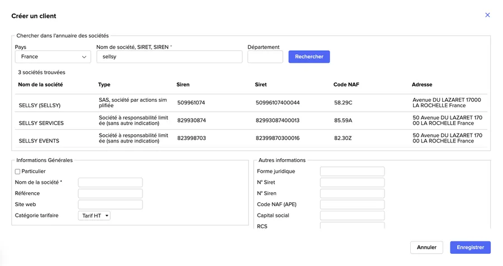Open the Pays dropdown showing France
The image size is (503, 266).
[x=53, y=57]
